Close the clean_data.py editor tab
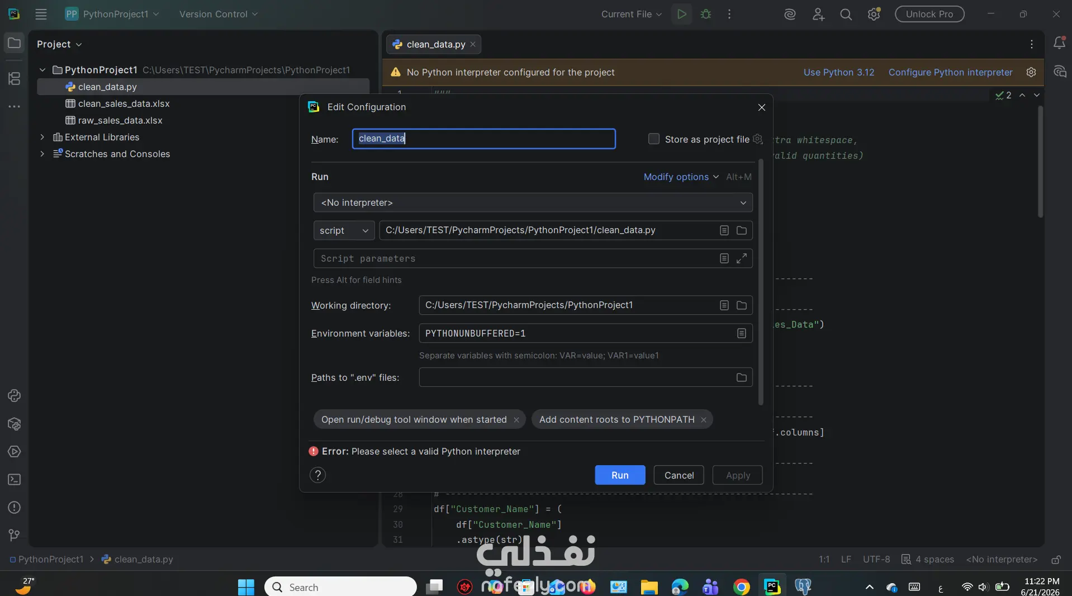 point(473,44)
